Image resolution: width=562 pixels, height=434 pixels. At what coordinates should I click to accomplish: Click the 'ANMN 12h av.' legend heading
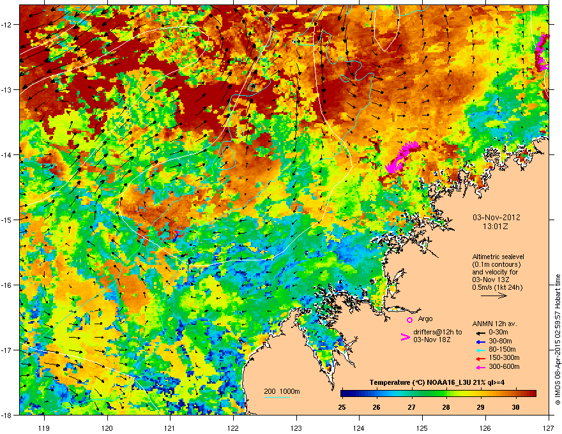pos(494,324)
